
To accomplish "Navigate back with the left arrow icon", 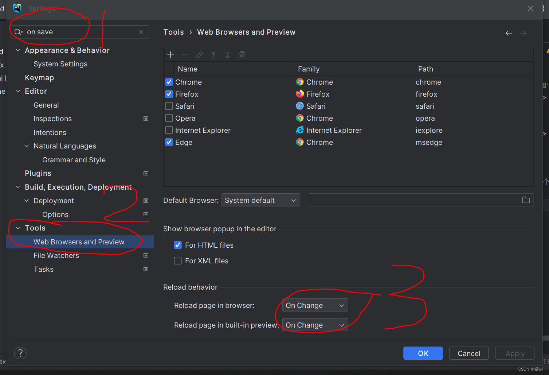I will [x=509, y=33].
